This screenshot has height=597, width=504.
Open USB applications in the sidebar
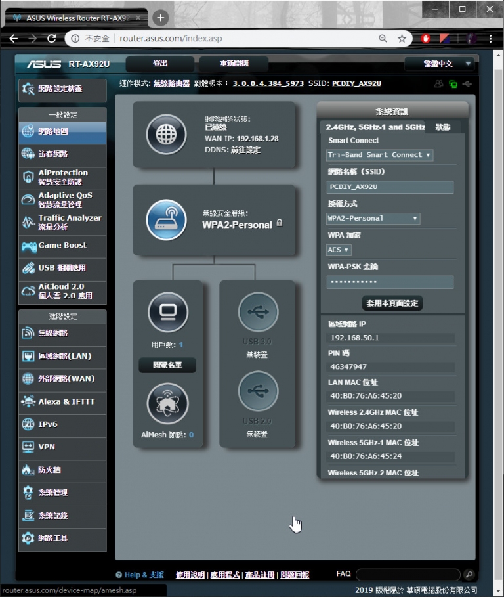pos(62,268)
